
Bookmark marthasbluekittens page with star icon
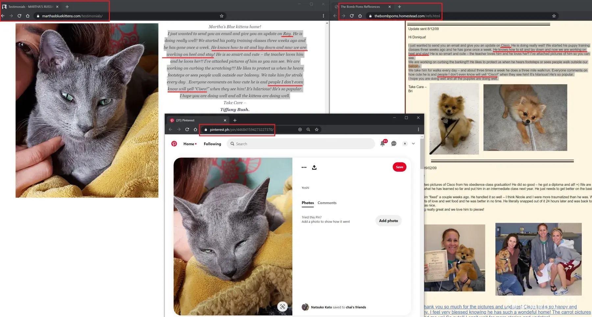(x=222, y=16)
